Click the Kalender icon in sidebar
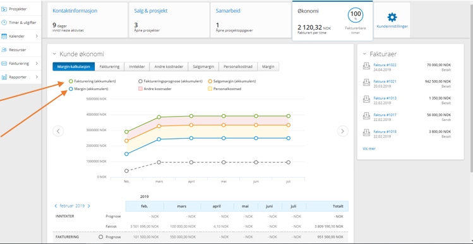This screenshot has width=473, height=244. coord(4,36)
